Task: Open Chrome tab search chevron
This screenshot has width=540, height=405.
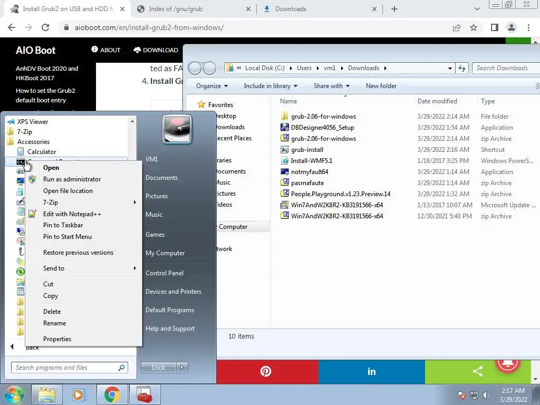Action: [477, 9]
